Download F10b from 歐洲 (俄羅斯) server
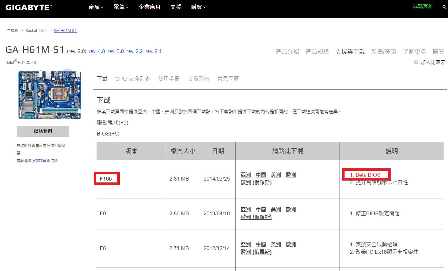 click(x=256, y=182)
